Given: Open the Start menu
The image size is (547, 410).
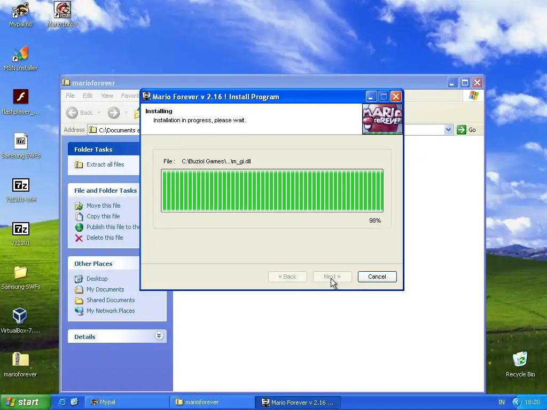Looking at the screenshot, I should tap(25, 403).
